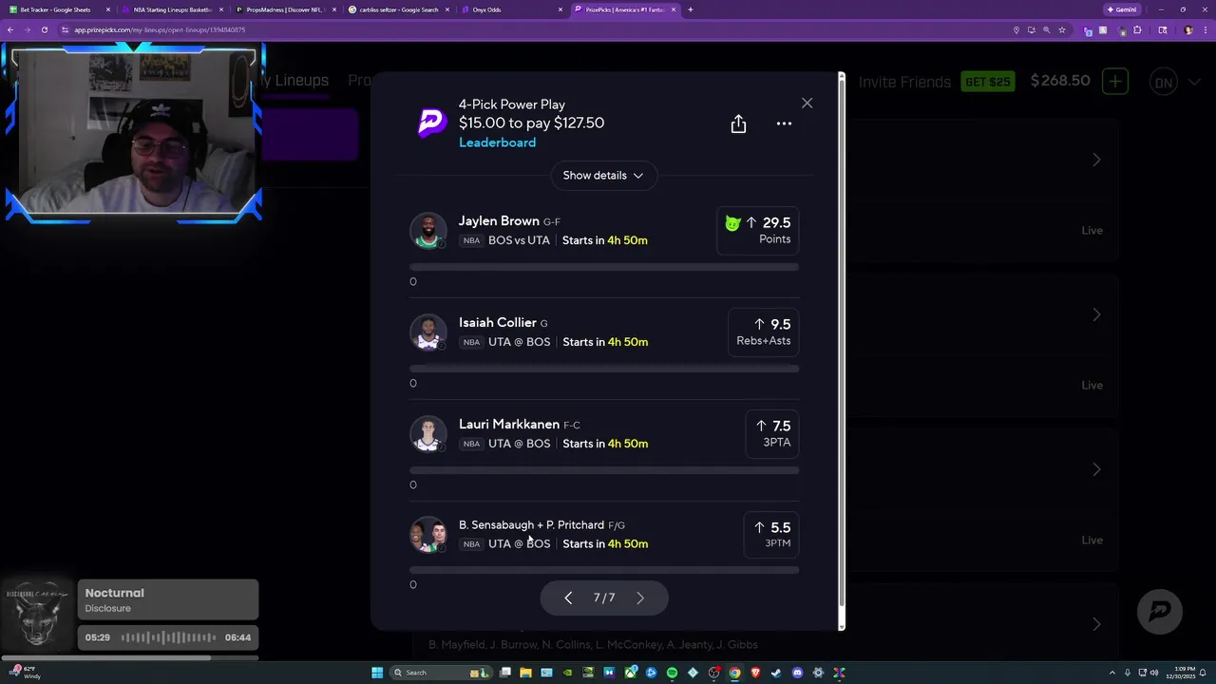The image size is (1216, 684).
Task: Open Steam from taskbar
Action: pos(776,673)
